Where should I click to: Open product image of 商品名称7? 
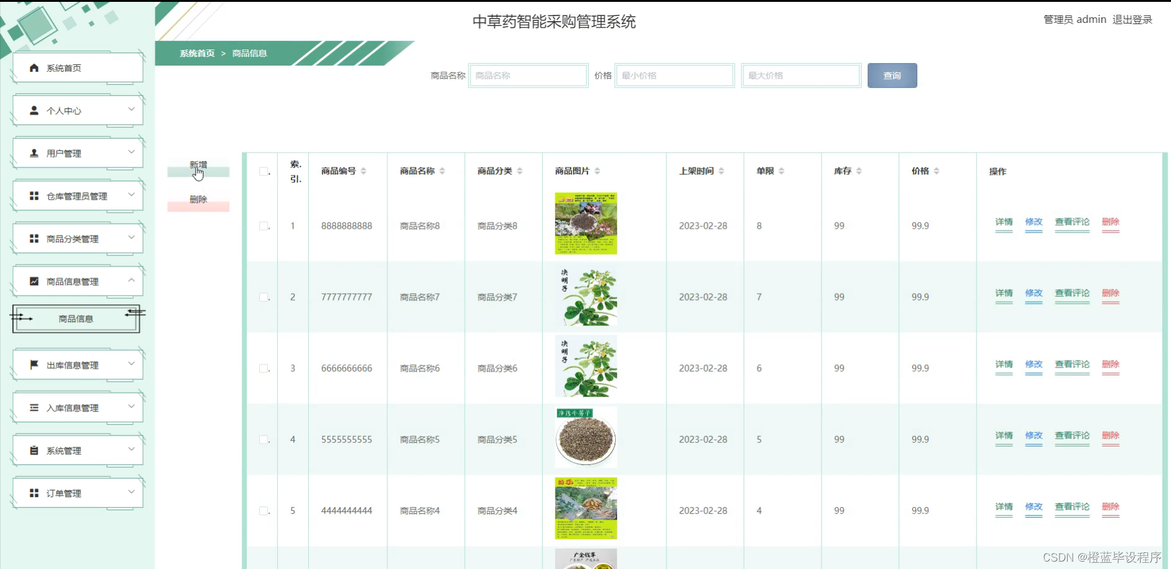click(x=586, y=295)
